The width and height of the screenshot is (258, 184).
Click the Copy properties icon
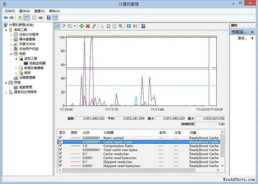102,26
